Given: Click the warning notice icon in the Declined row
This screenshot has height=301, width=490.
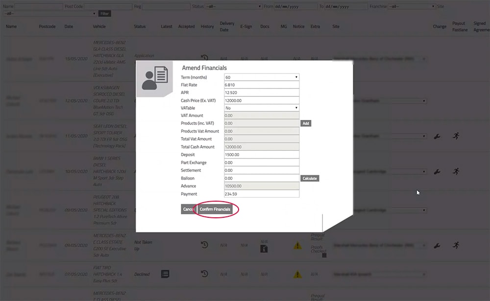Looking at the screenshot, I should [297, 274].
